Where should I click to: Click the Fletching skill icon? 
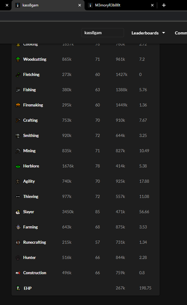[18, 75]
